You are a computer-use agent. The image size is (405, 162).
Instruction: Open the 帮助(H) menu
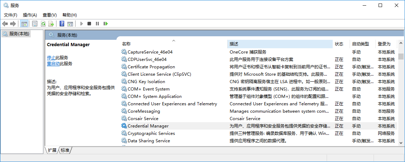69,15
